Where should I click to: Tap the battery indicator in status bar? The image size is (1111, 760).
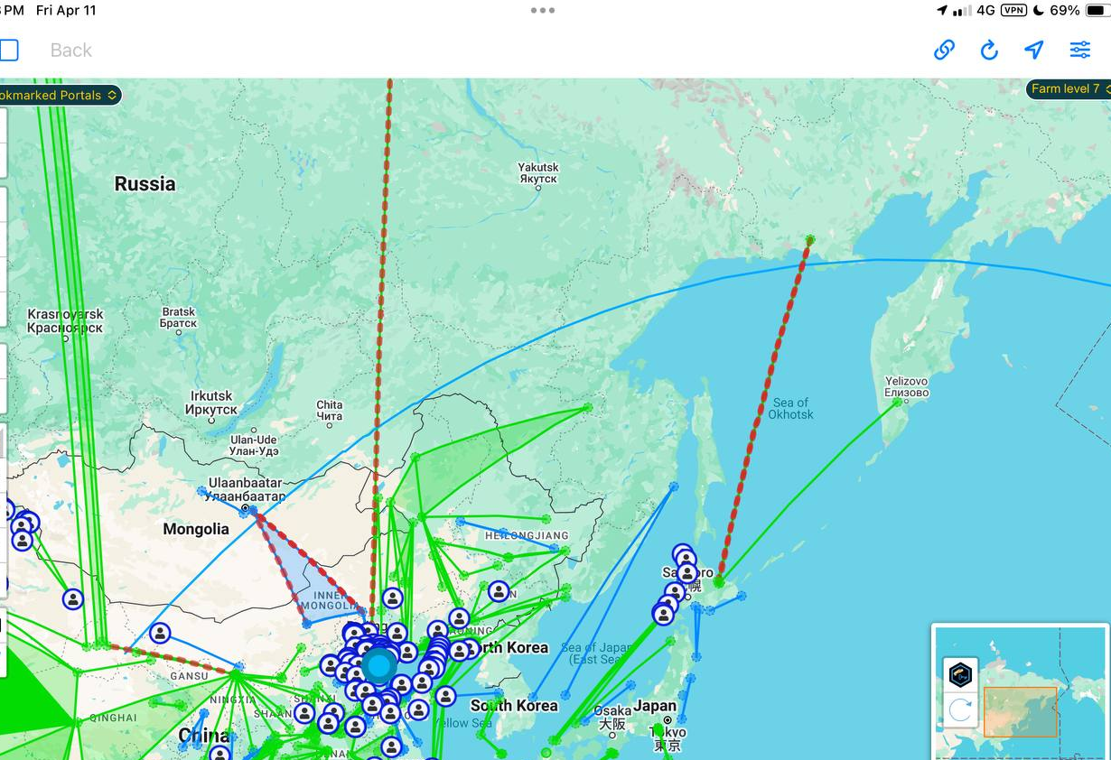(x=1095, y=11)
